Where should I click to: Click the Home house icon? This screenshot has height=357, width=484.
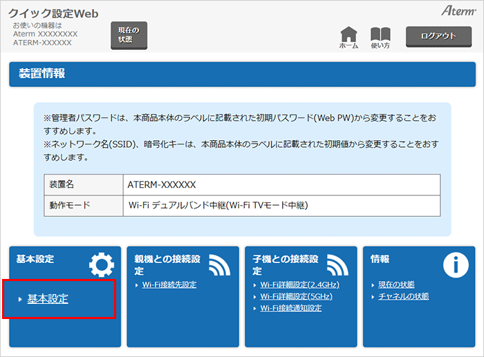pyautogui.click(x=349, y=35)
